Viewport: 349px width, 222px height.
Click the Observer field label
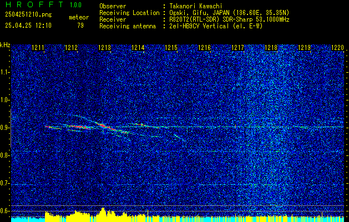click(x=113, y=6)
